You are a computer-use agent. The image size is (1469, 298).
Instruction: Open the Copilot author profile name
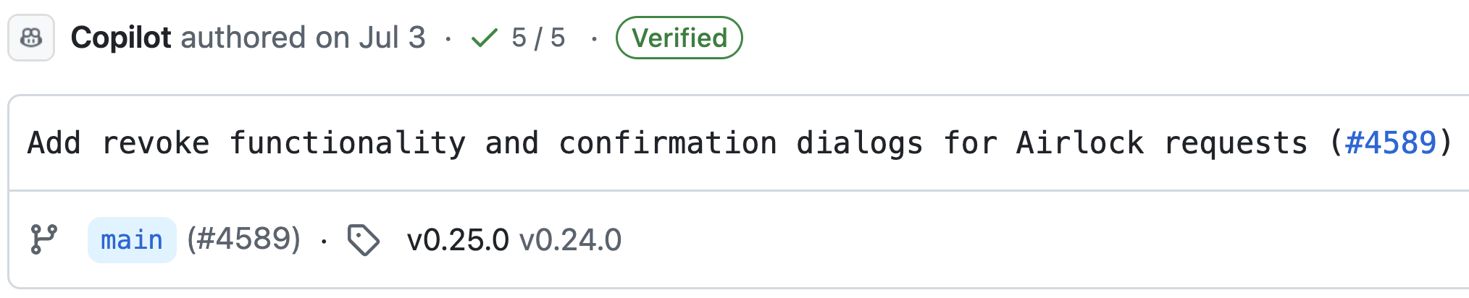click(121, 38)
